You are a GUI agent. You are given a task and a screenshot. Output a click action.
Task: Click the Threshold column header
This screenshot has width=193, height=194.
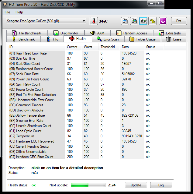pyautogui.click(x=109, y=47)
